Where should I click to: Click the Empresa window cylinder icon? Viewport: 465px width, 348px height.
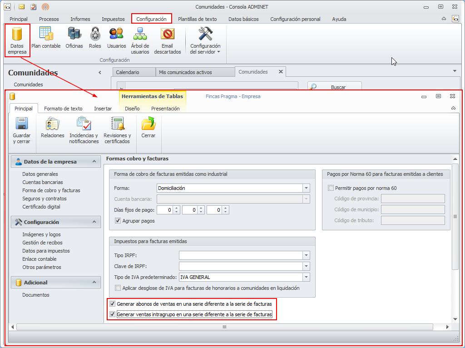pyautogui.click(x=12, y=96)
